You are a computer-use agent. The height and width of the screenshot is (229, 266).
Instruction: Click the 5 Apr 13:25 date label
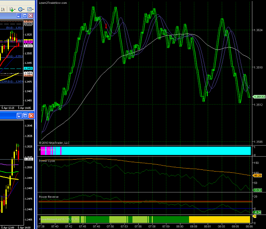tap(8, 108)
